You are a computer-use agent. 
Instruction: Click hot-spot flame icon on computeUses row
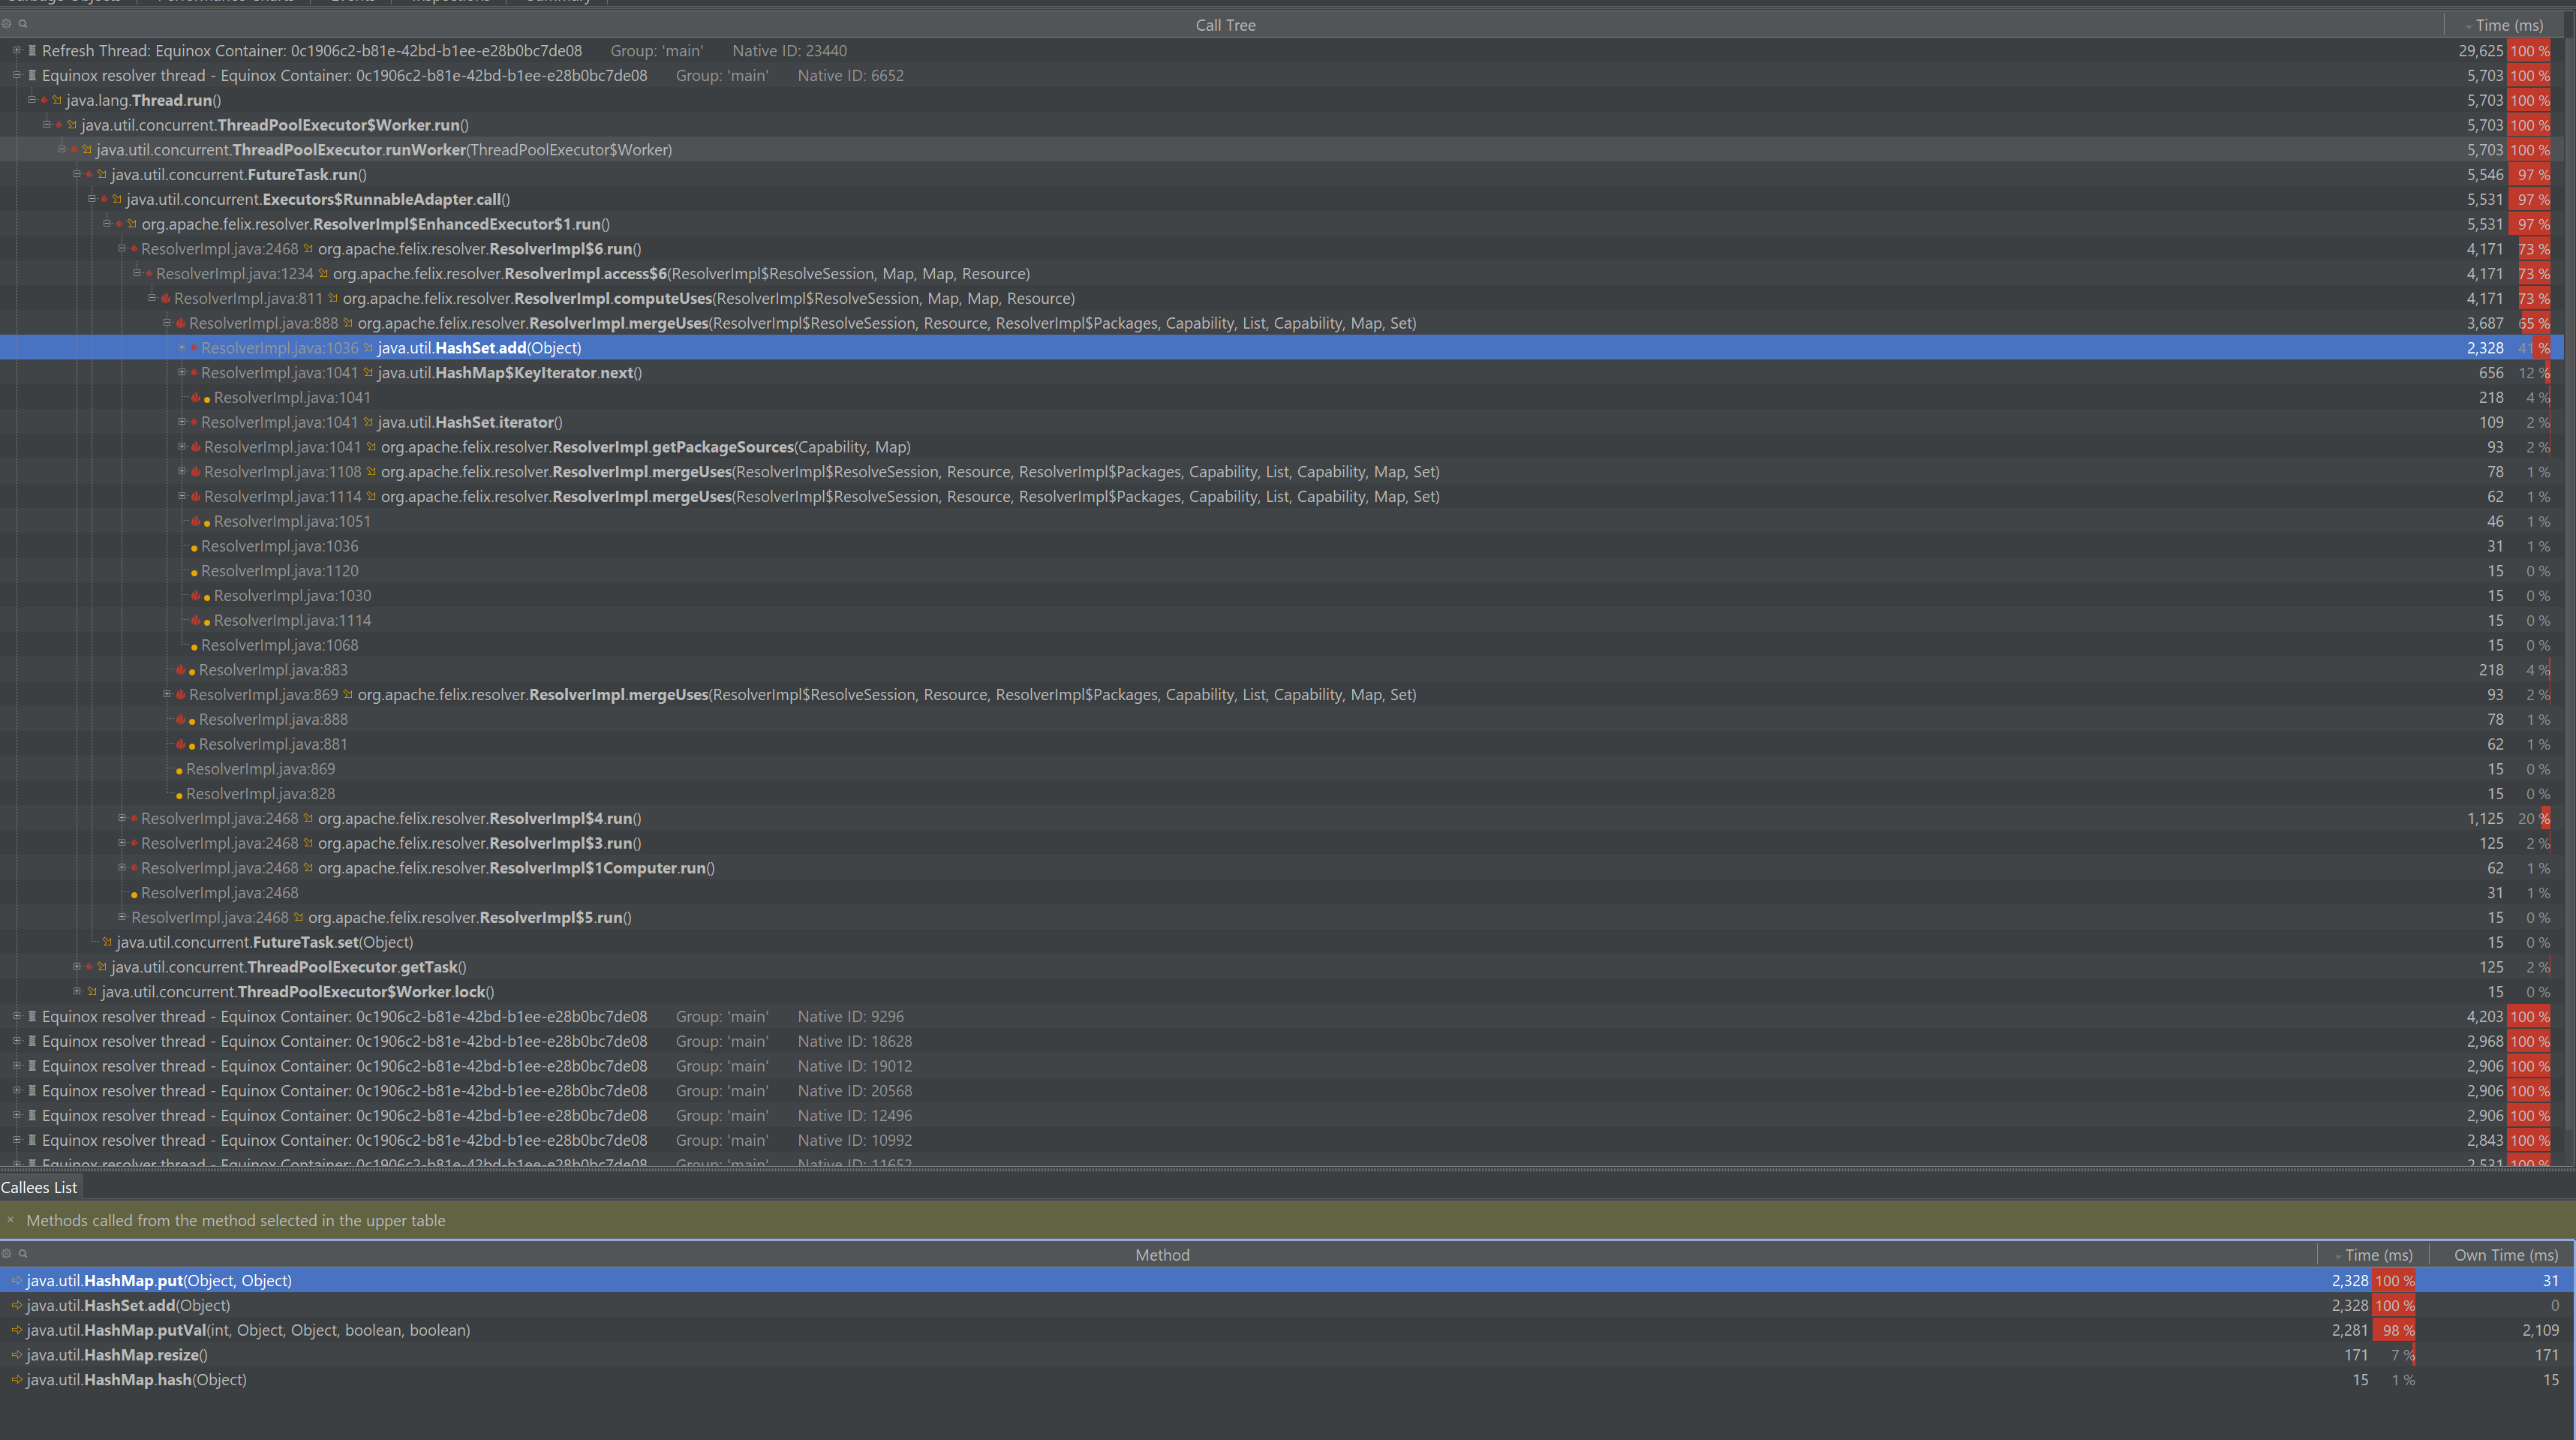coord(165,299)
